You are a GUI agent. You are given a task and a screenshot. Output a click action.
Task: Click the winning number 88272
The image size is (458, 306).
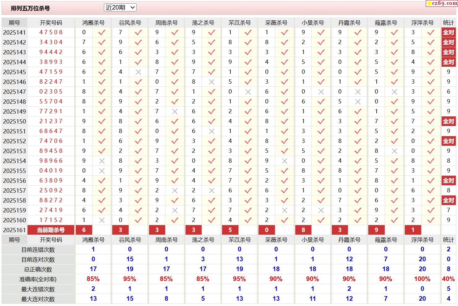51,200
